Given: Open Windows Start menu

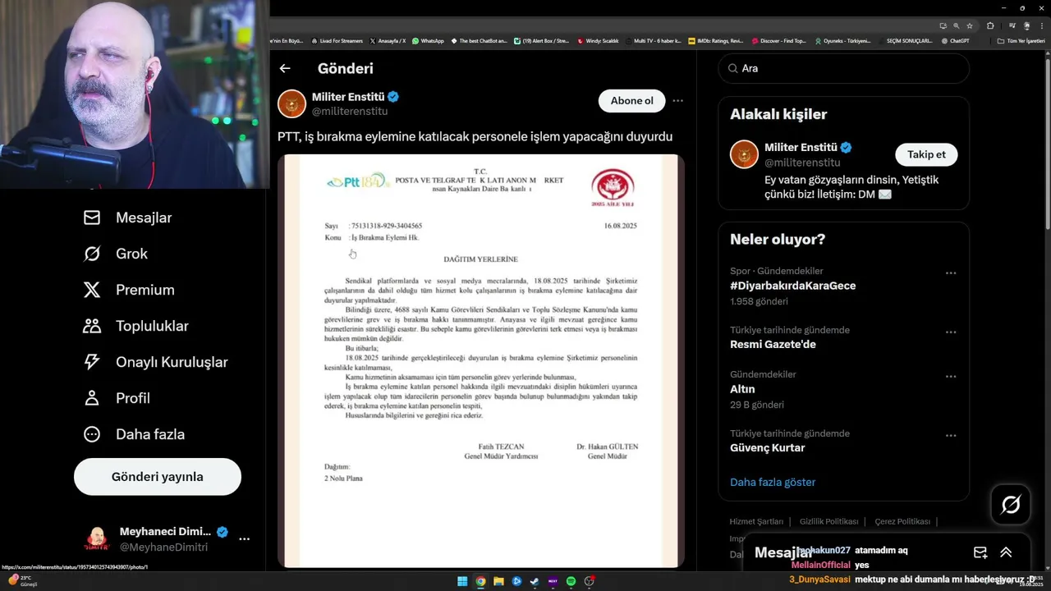Looking at the screenshot, I should 462,581.
